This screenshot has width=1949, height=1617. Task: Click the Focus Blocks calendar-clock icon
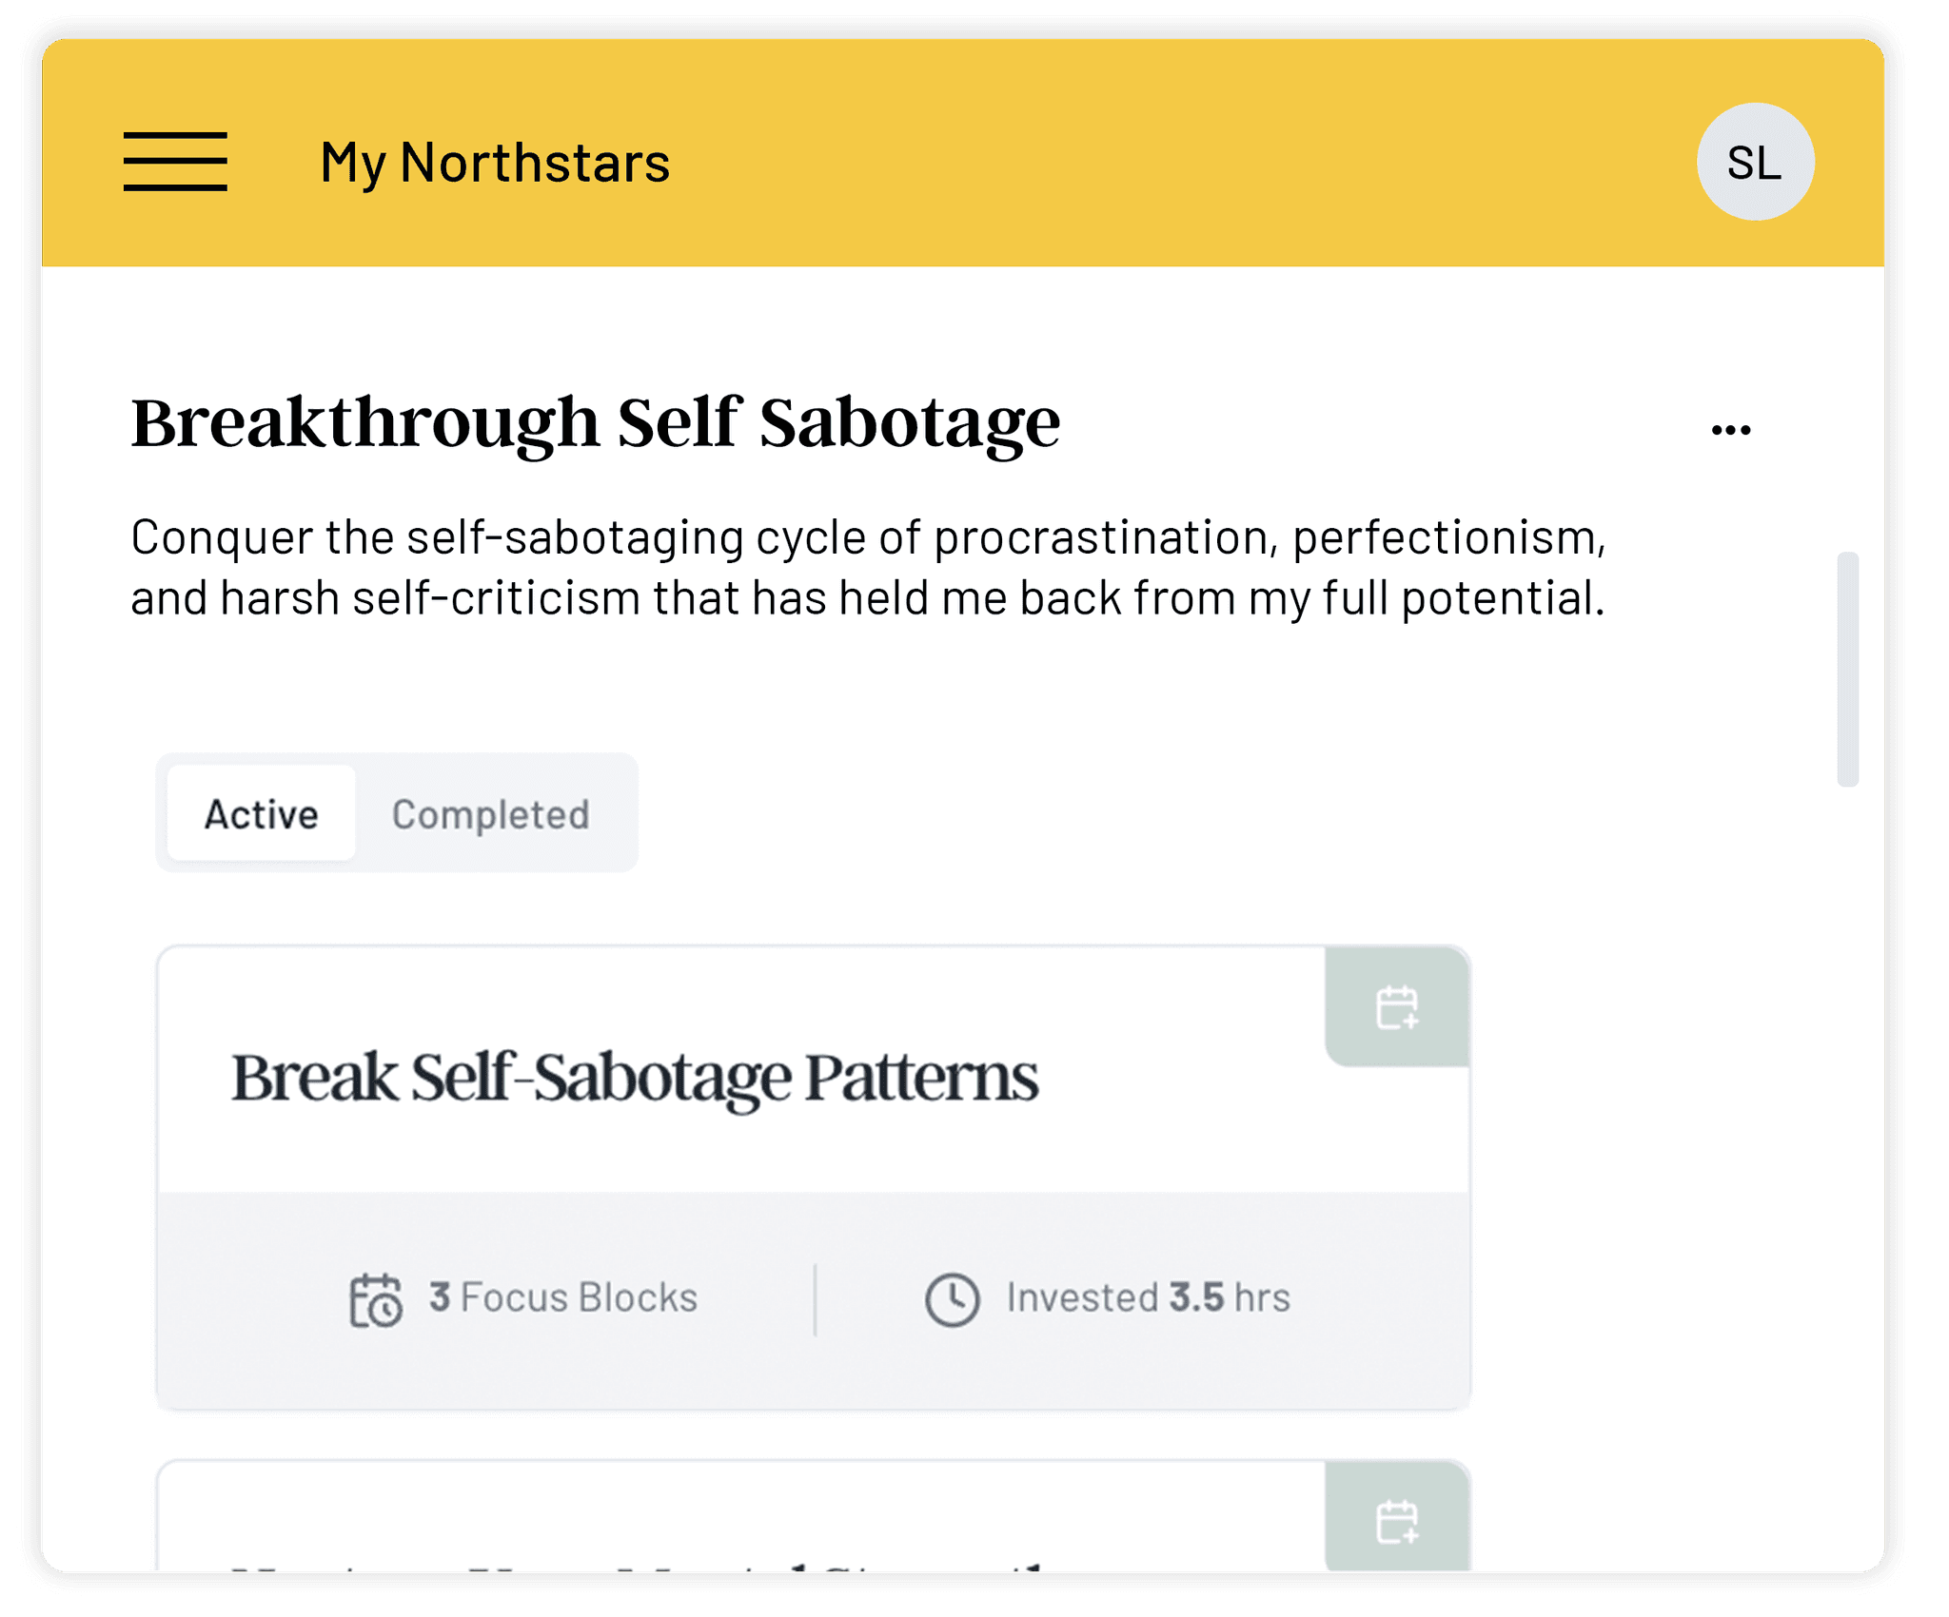[x=375, y=1299]
